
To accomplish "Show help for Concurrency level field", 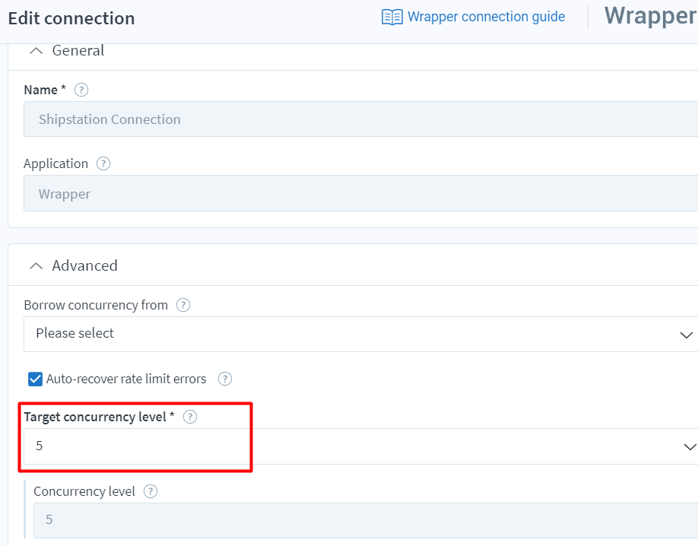I will click(151, 491).
